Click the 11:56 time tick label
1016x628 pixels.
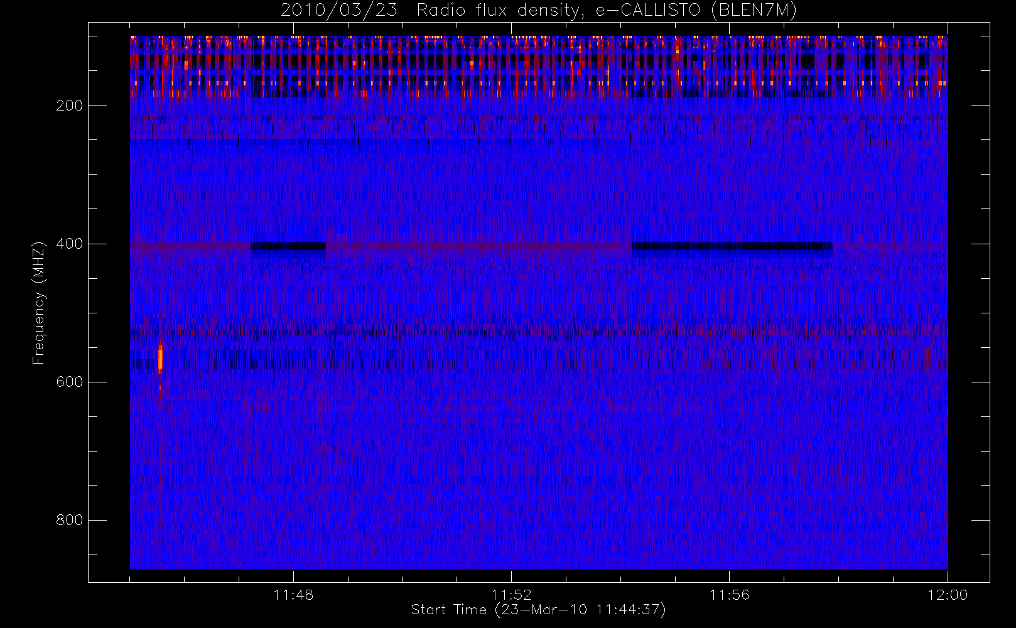(x=729, y=595)
